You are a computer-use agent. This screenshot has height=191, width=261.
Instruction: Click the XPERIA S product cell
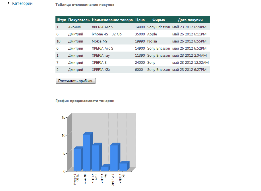pyautogui.click(x=99, y=63)
